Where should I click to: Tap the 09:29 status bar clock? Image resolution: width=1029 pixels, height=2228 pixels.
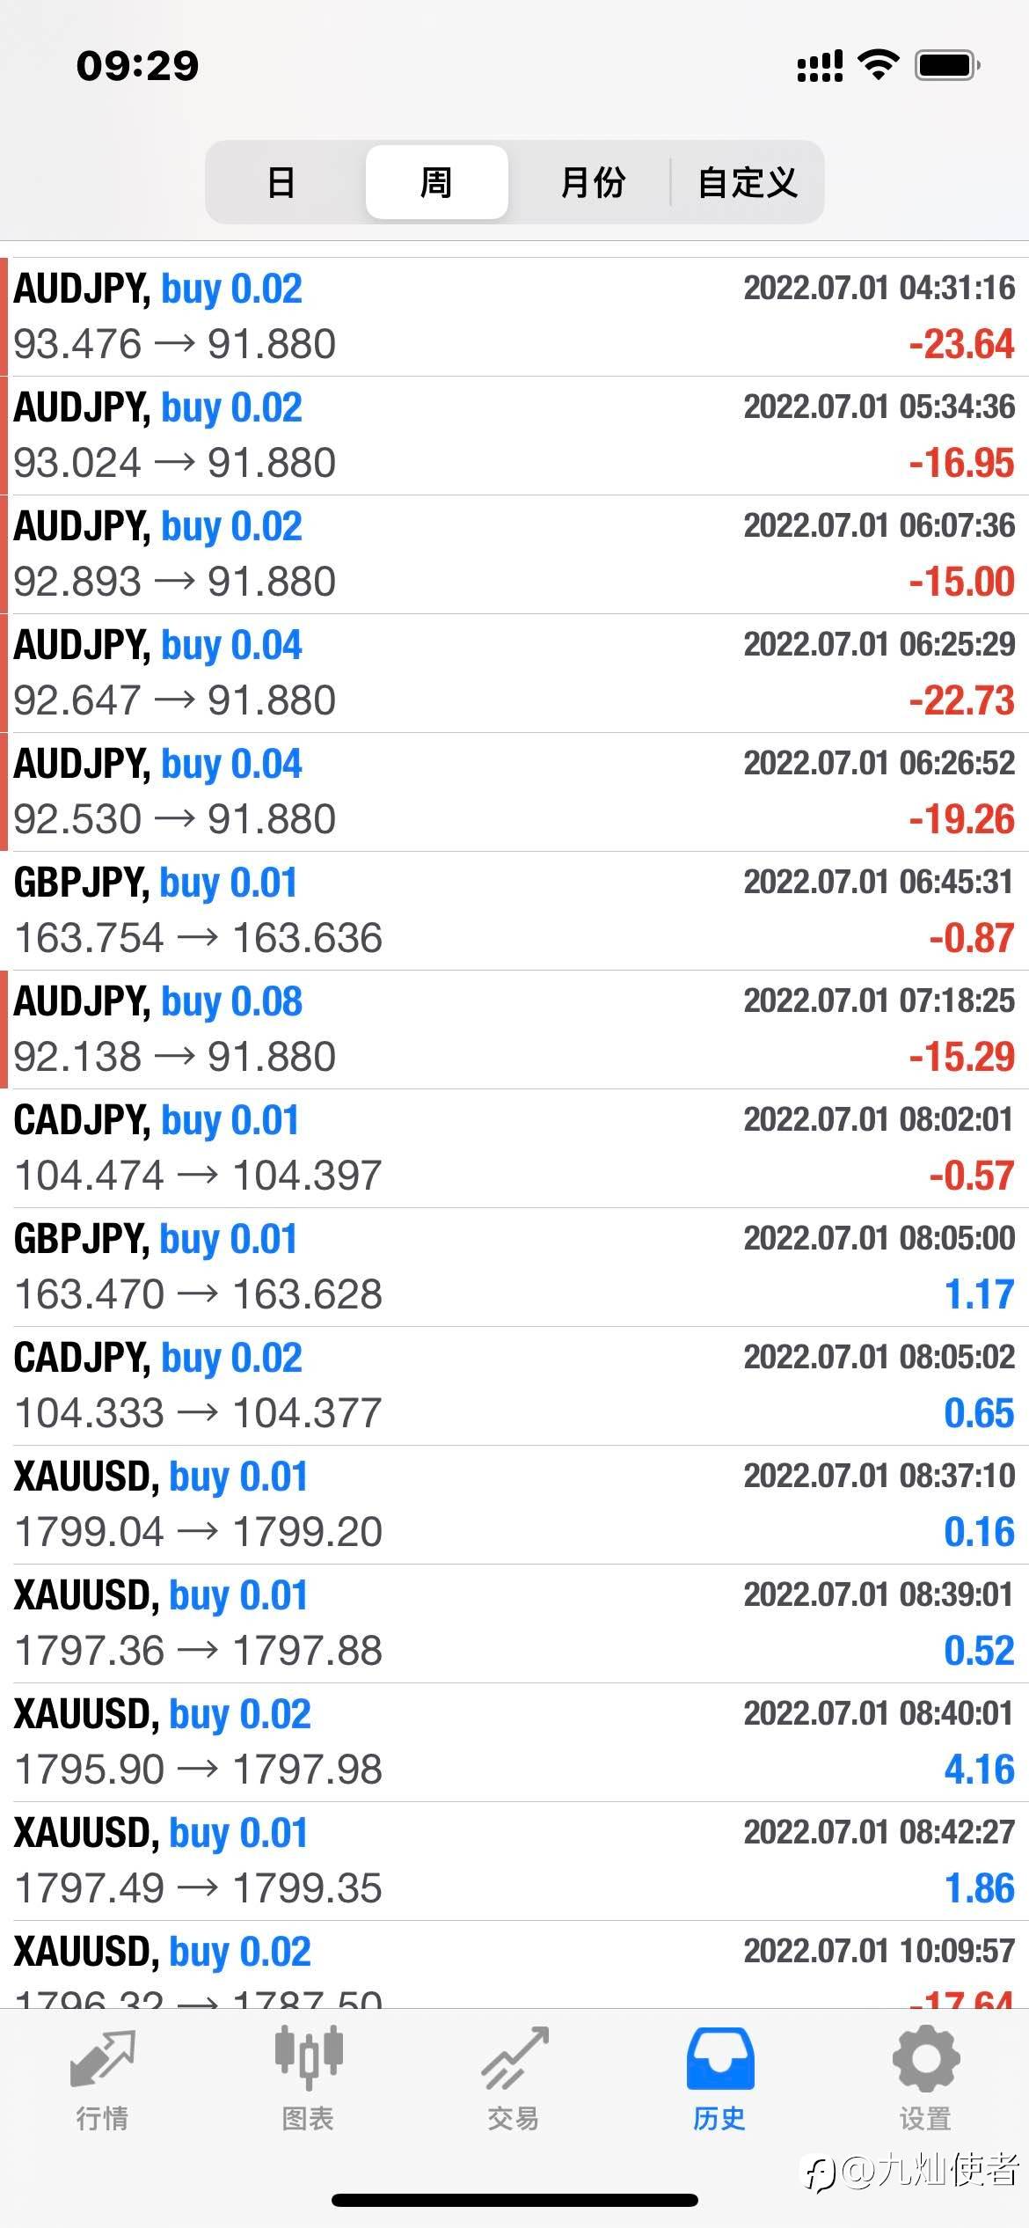pos(138,66)
